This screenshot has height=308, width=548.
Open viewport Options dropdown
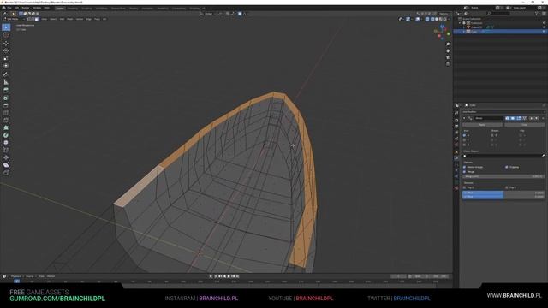point(444,14)
